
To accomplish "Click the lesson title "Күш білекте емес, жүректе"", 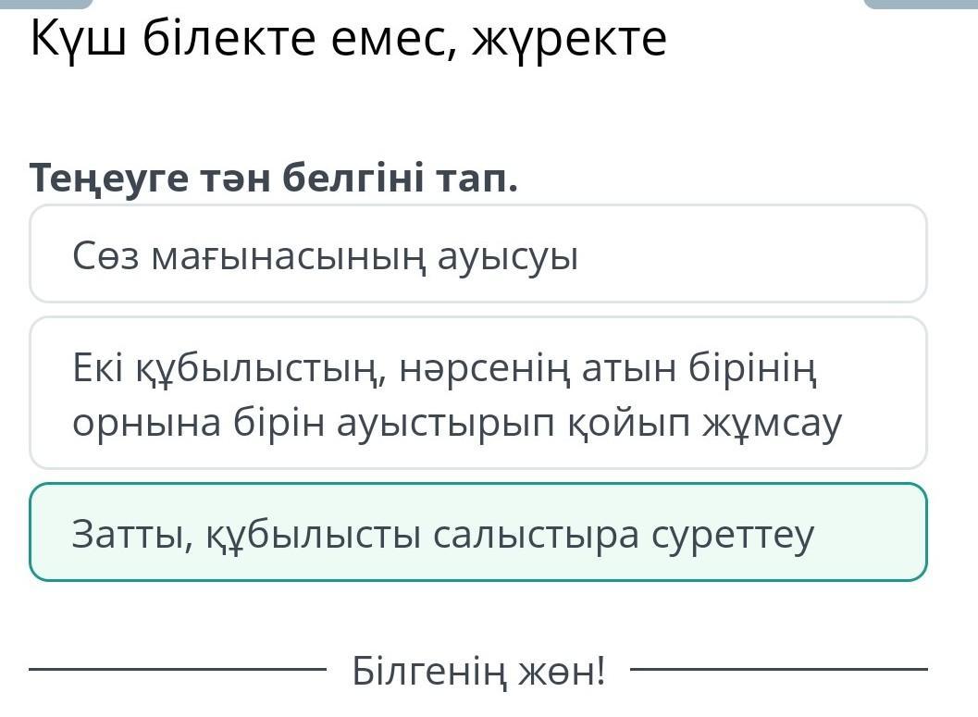I will (348, 39).
